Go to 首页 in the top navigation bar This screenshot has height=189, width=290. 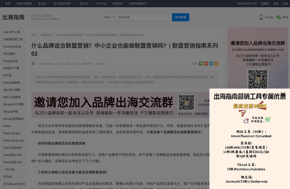click(x=8, y=4)
